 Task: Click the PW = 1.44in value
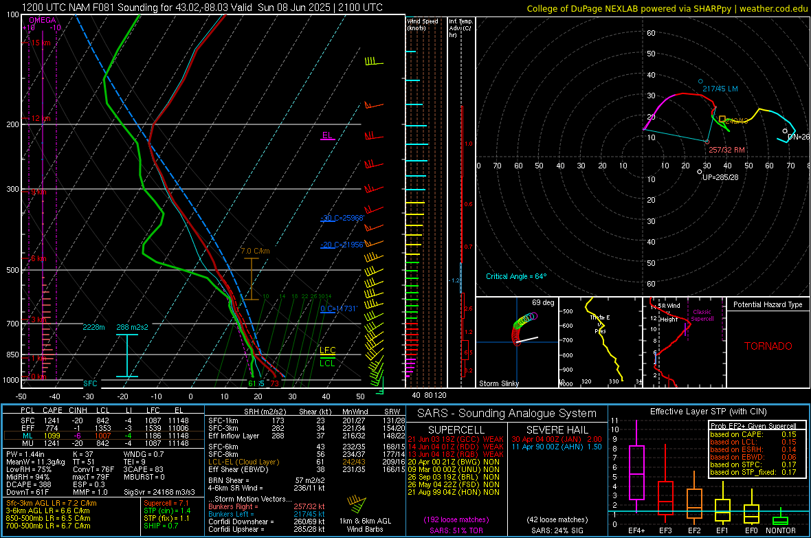[x=25, y=455]
